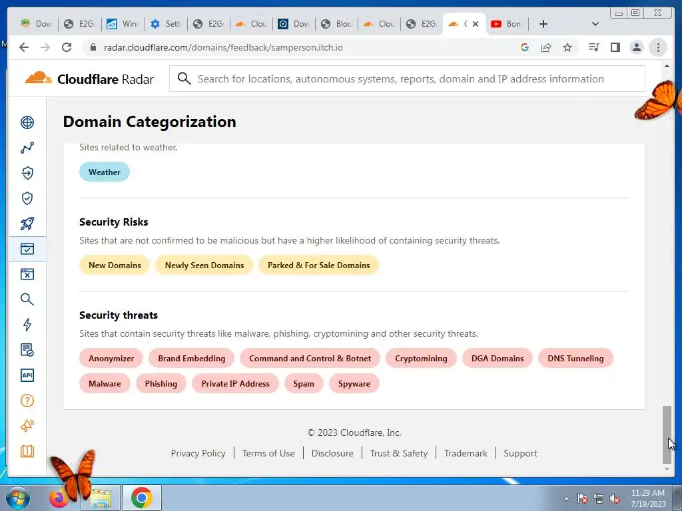
Task: Click the share page icon
Action: (x=546, y=47)
